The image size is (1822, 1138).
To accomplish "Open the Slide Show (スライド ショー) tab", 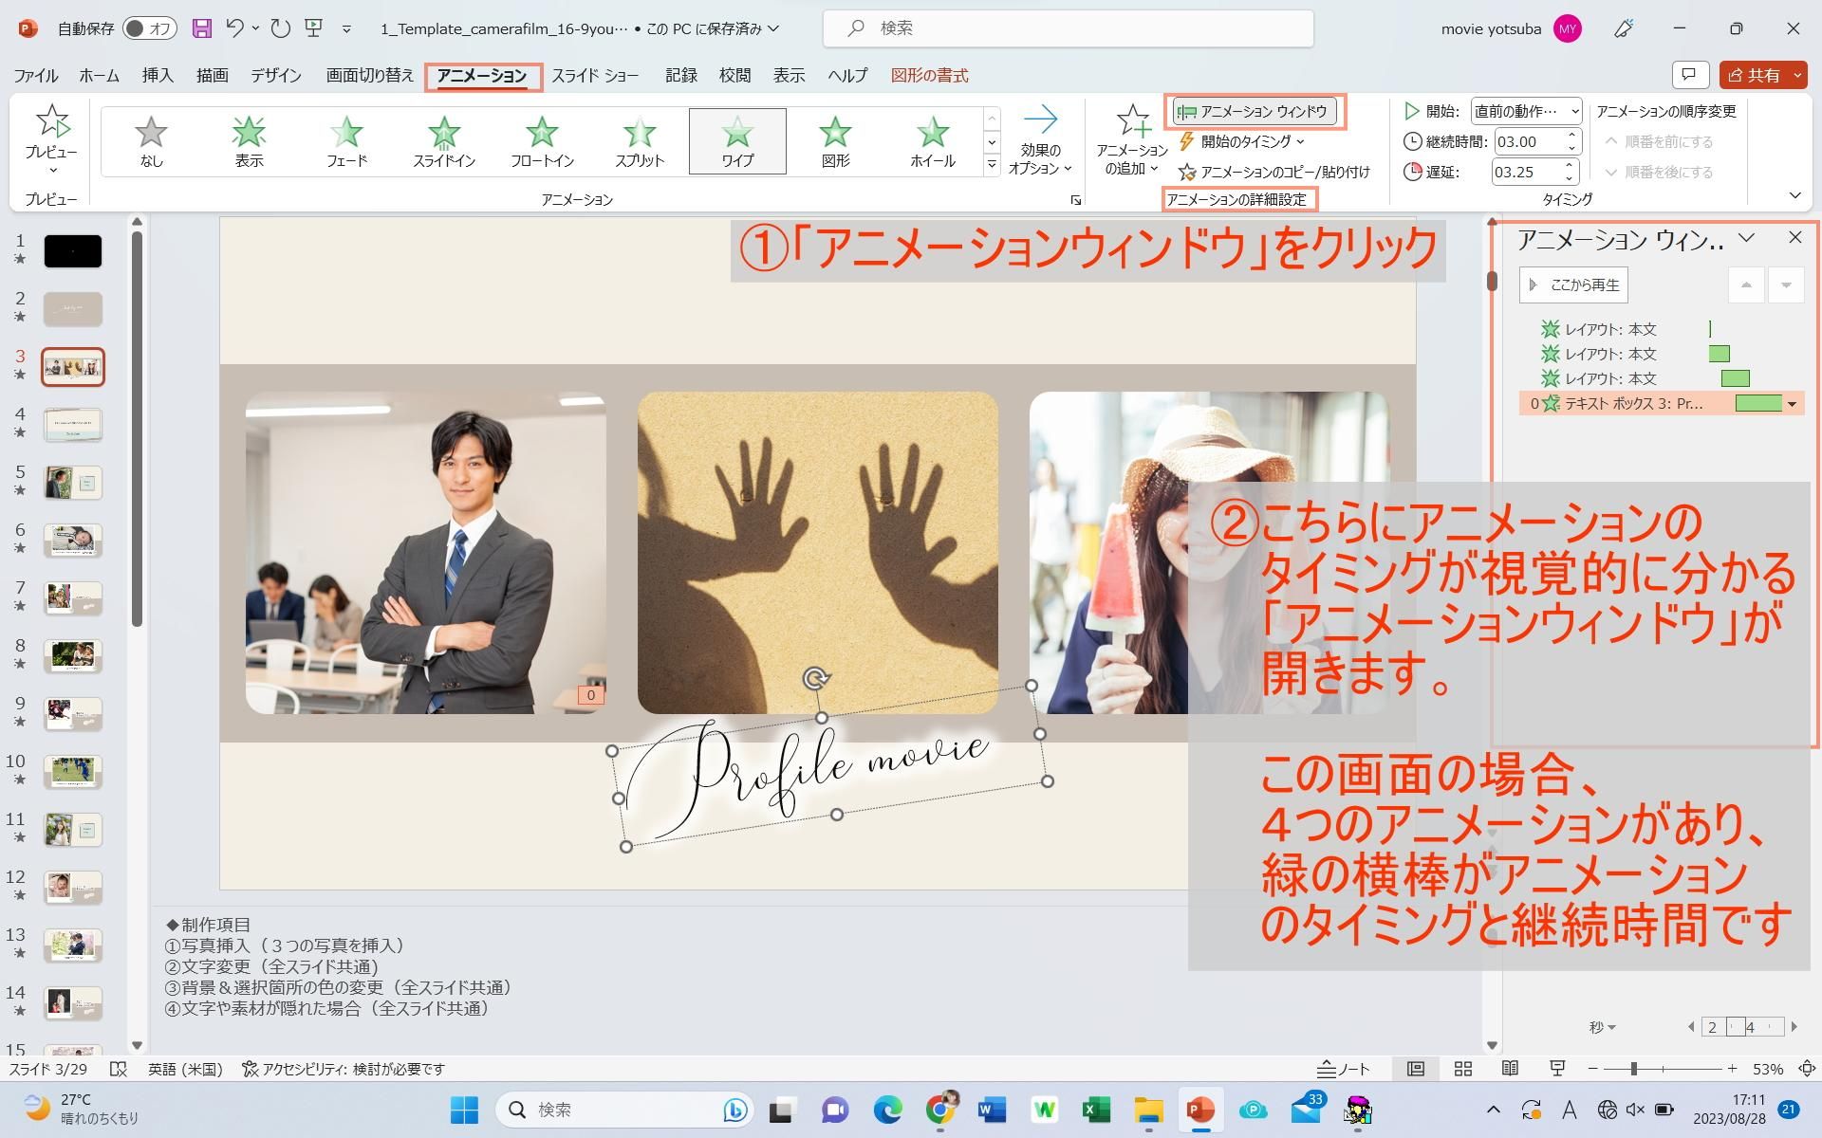I will pos(595,76).
